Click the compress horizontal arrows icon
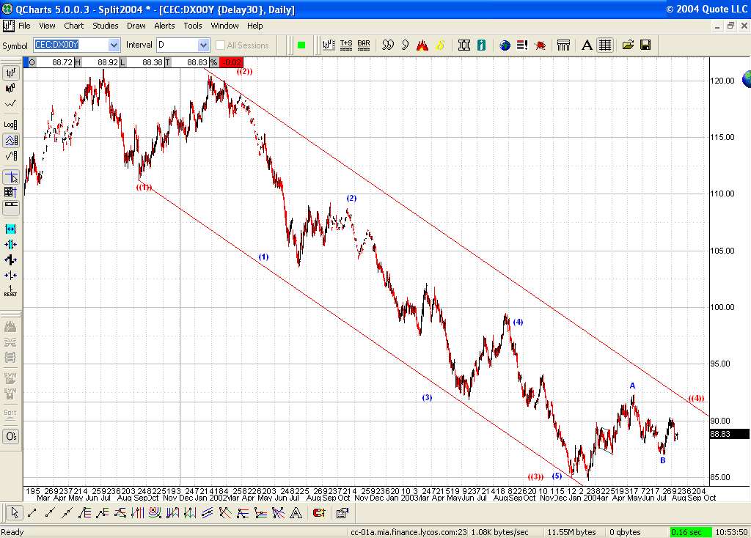The height and width of the screenshot is (538, 751). (x=10, y=245)
